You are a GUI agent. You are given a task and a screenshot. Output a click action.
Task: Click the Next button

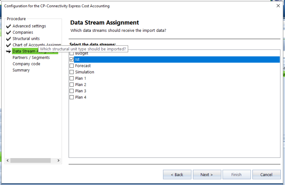pos(207,175)
